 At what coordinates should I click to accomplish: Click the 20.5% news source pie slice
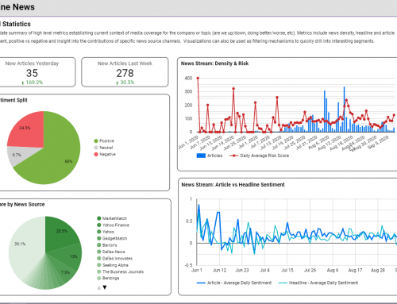pos(60,234)
